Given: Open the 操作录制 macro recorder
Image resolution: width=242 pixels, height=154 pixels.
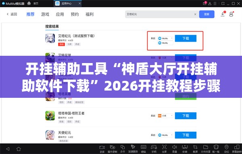Looking at the screenshot, I should click(x=113, y=149).
